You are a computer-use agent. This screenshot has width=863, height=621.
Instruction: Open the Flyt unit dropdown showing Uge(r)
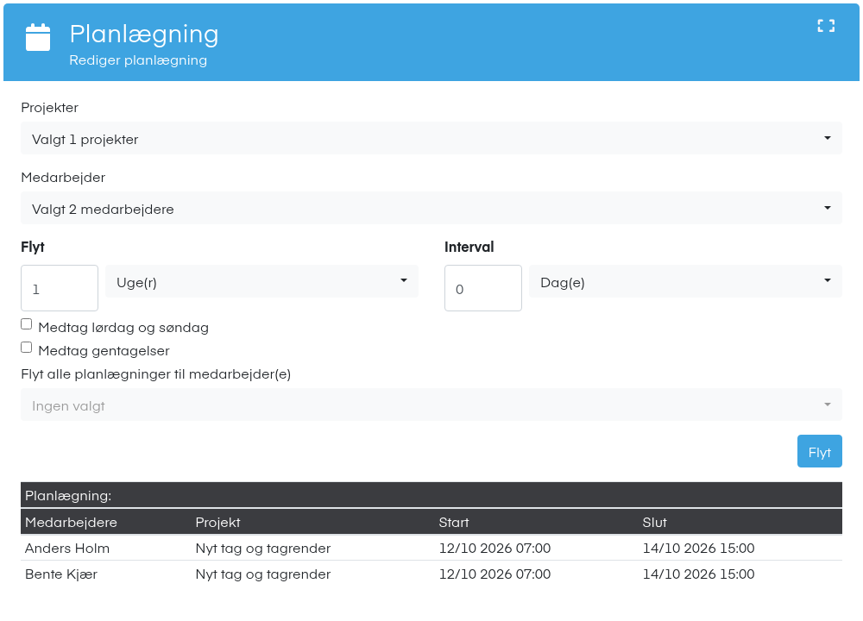pyautogui.click(x=262, y=282)
